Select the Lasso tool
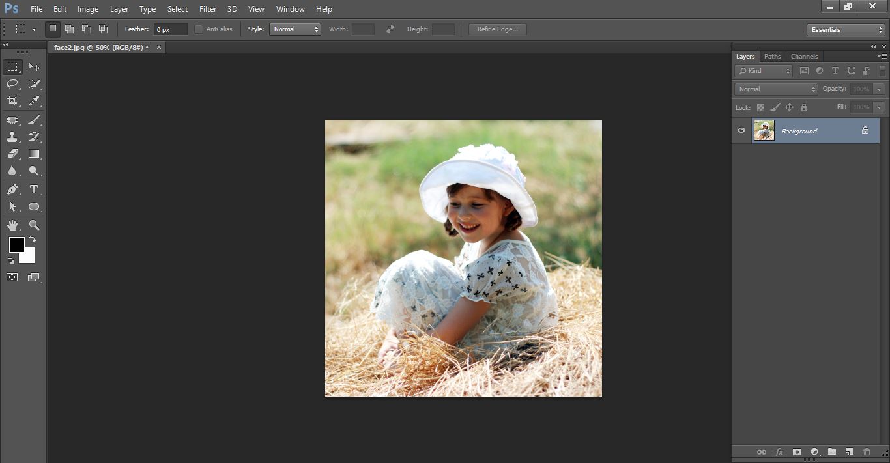 pyautogui.click(x=12, y=84)
